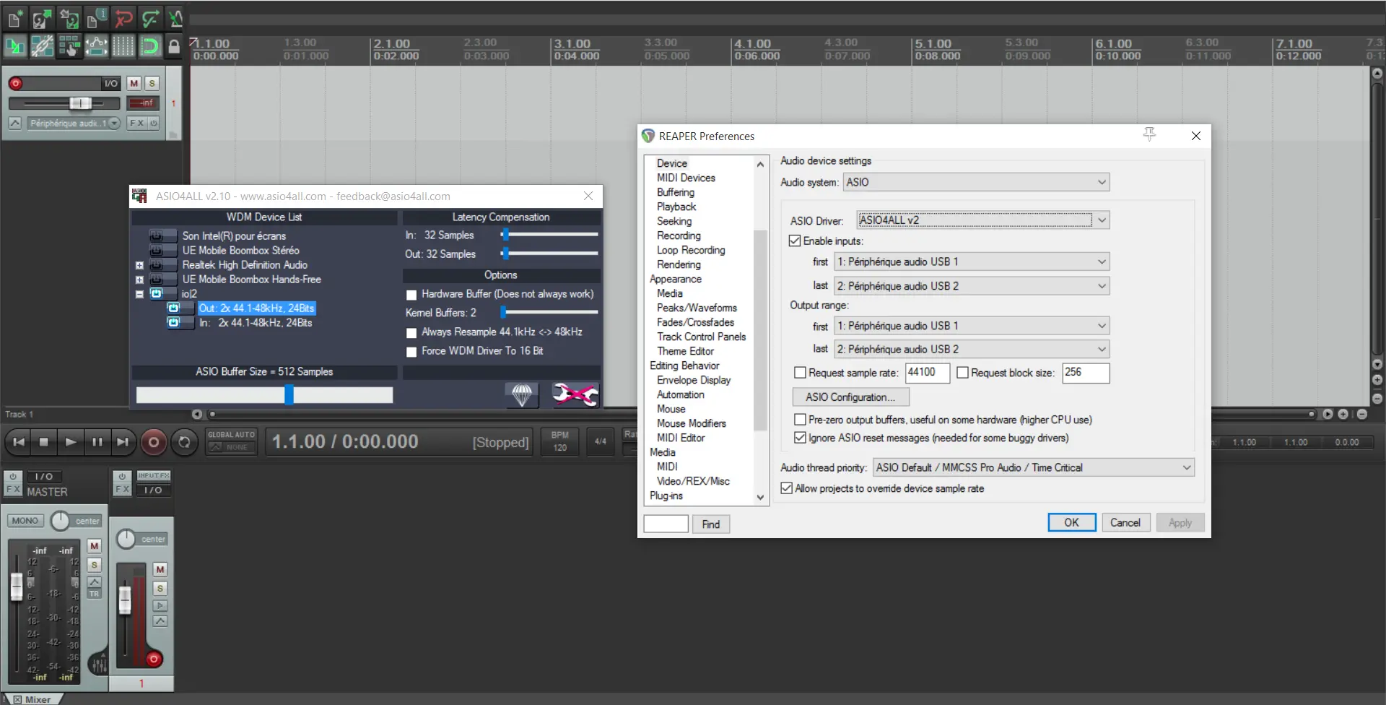This screenshot has width=1386, height=705.
Task: Click the ASIO Buffer Size slider
Action: pos(264,394)
